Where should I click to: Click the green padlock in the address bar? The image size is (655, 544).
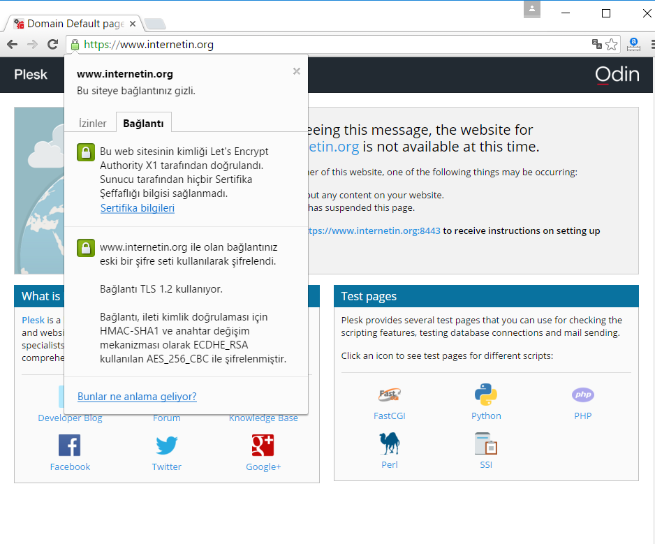click(75, 45)
